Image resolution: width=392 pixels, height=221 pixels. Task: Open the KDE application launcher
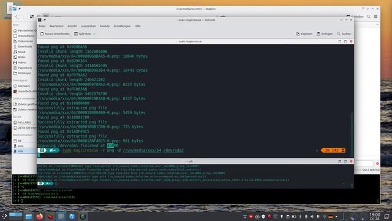point(4,217)
